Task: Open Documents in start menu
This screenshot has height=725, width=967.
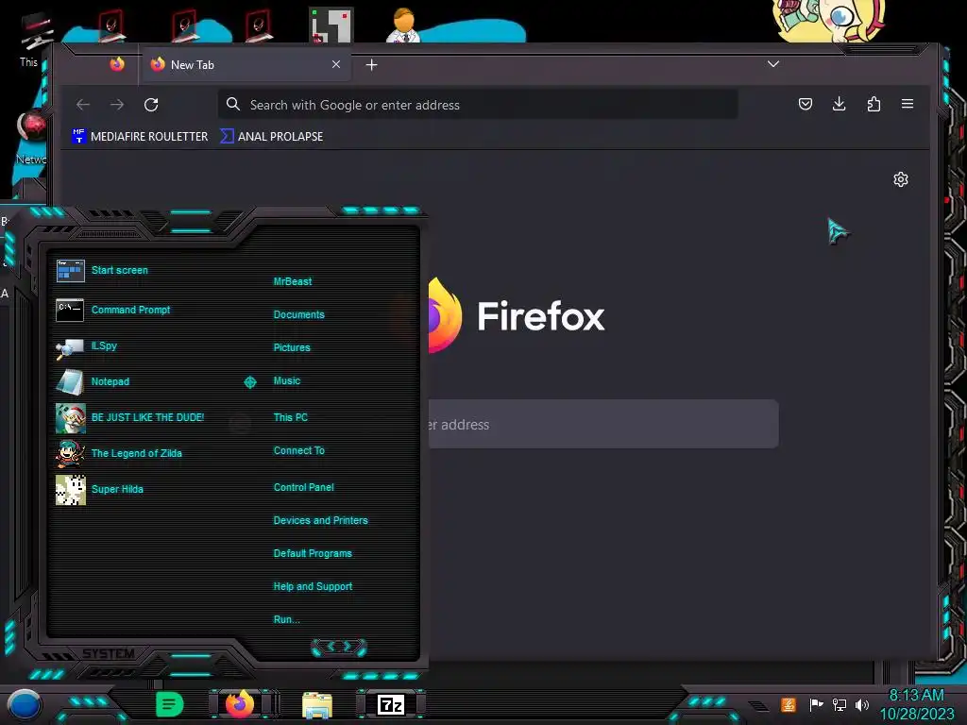Action: (x=298, y=315)
